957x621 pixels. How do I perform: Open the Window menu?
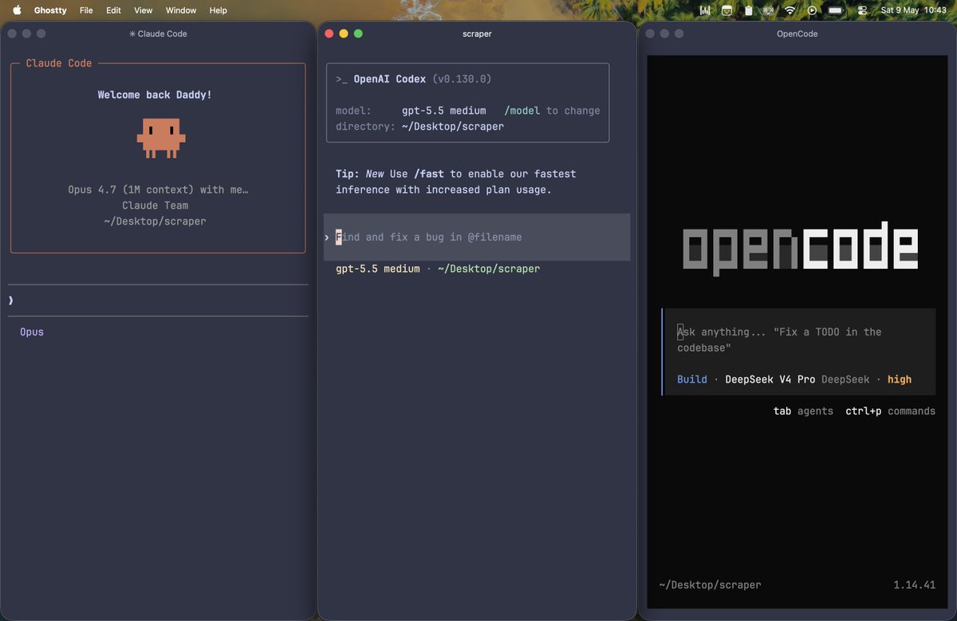pyautogui.click(x=181, y=10)
